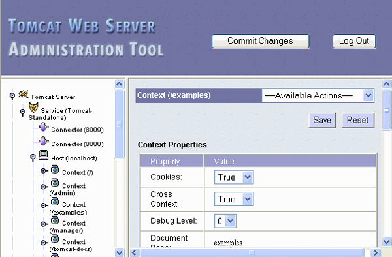The width and height of the screenshot is (392, 257).
Task: Click tree panel scroll up arrow
Action: point(120,84)
